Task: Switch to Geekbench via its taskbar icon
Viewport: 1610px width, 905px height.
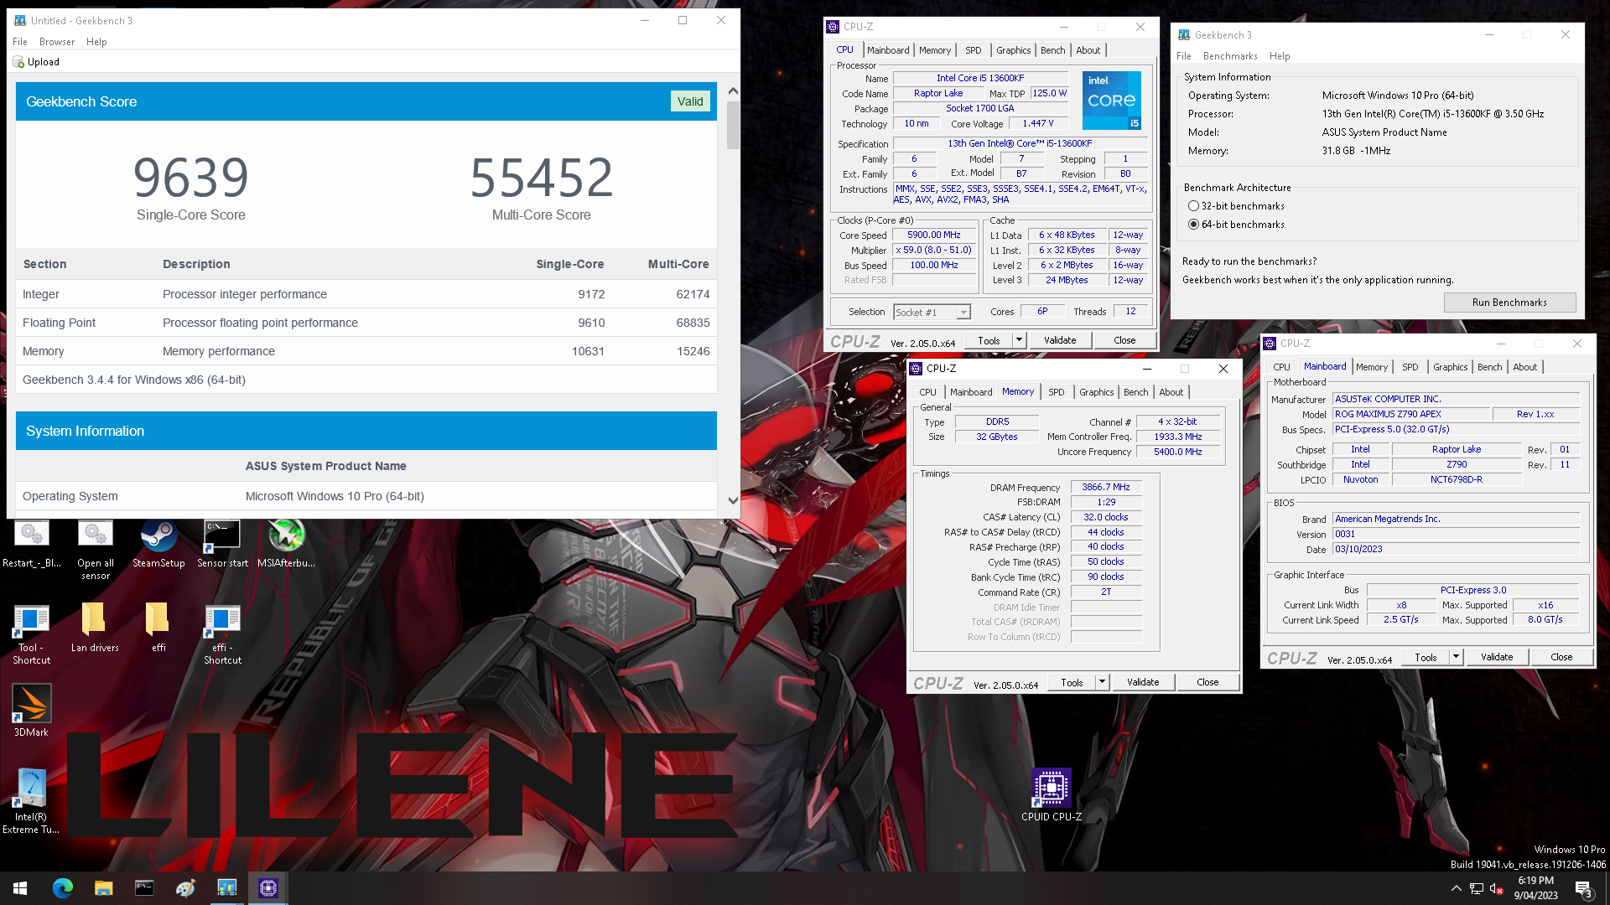Action: [226, 888]
